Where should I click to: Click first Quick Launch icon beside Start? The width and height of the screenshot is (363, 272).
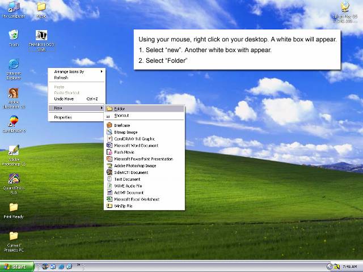pos(45,267)
